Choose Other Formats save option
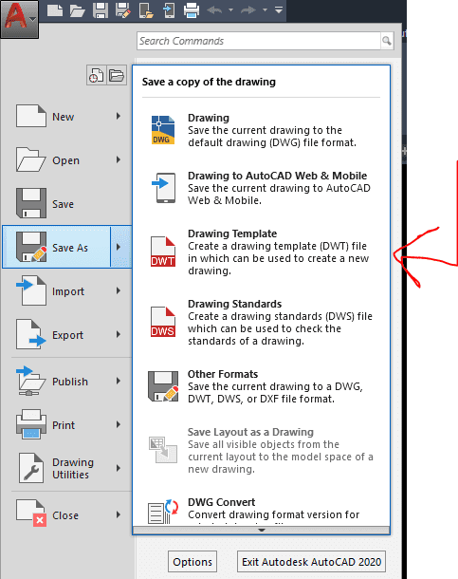This screenshot has width=458, height=579. (x=261, y=386)
